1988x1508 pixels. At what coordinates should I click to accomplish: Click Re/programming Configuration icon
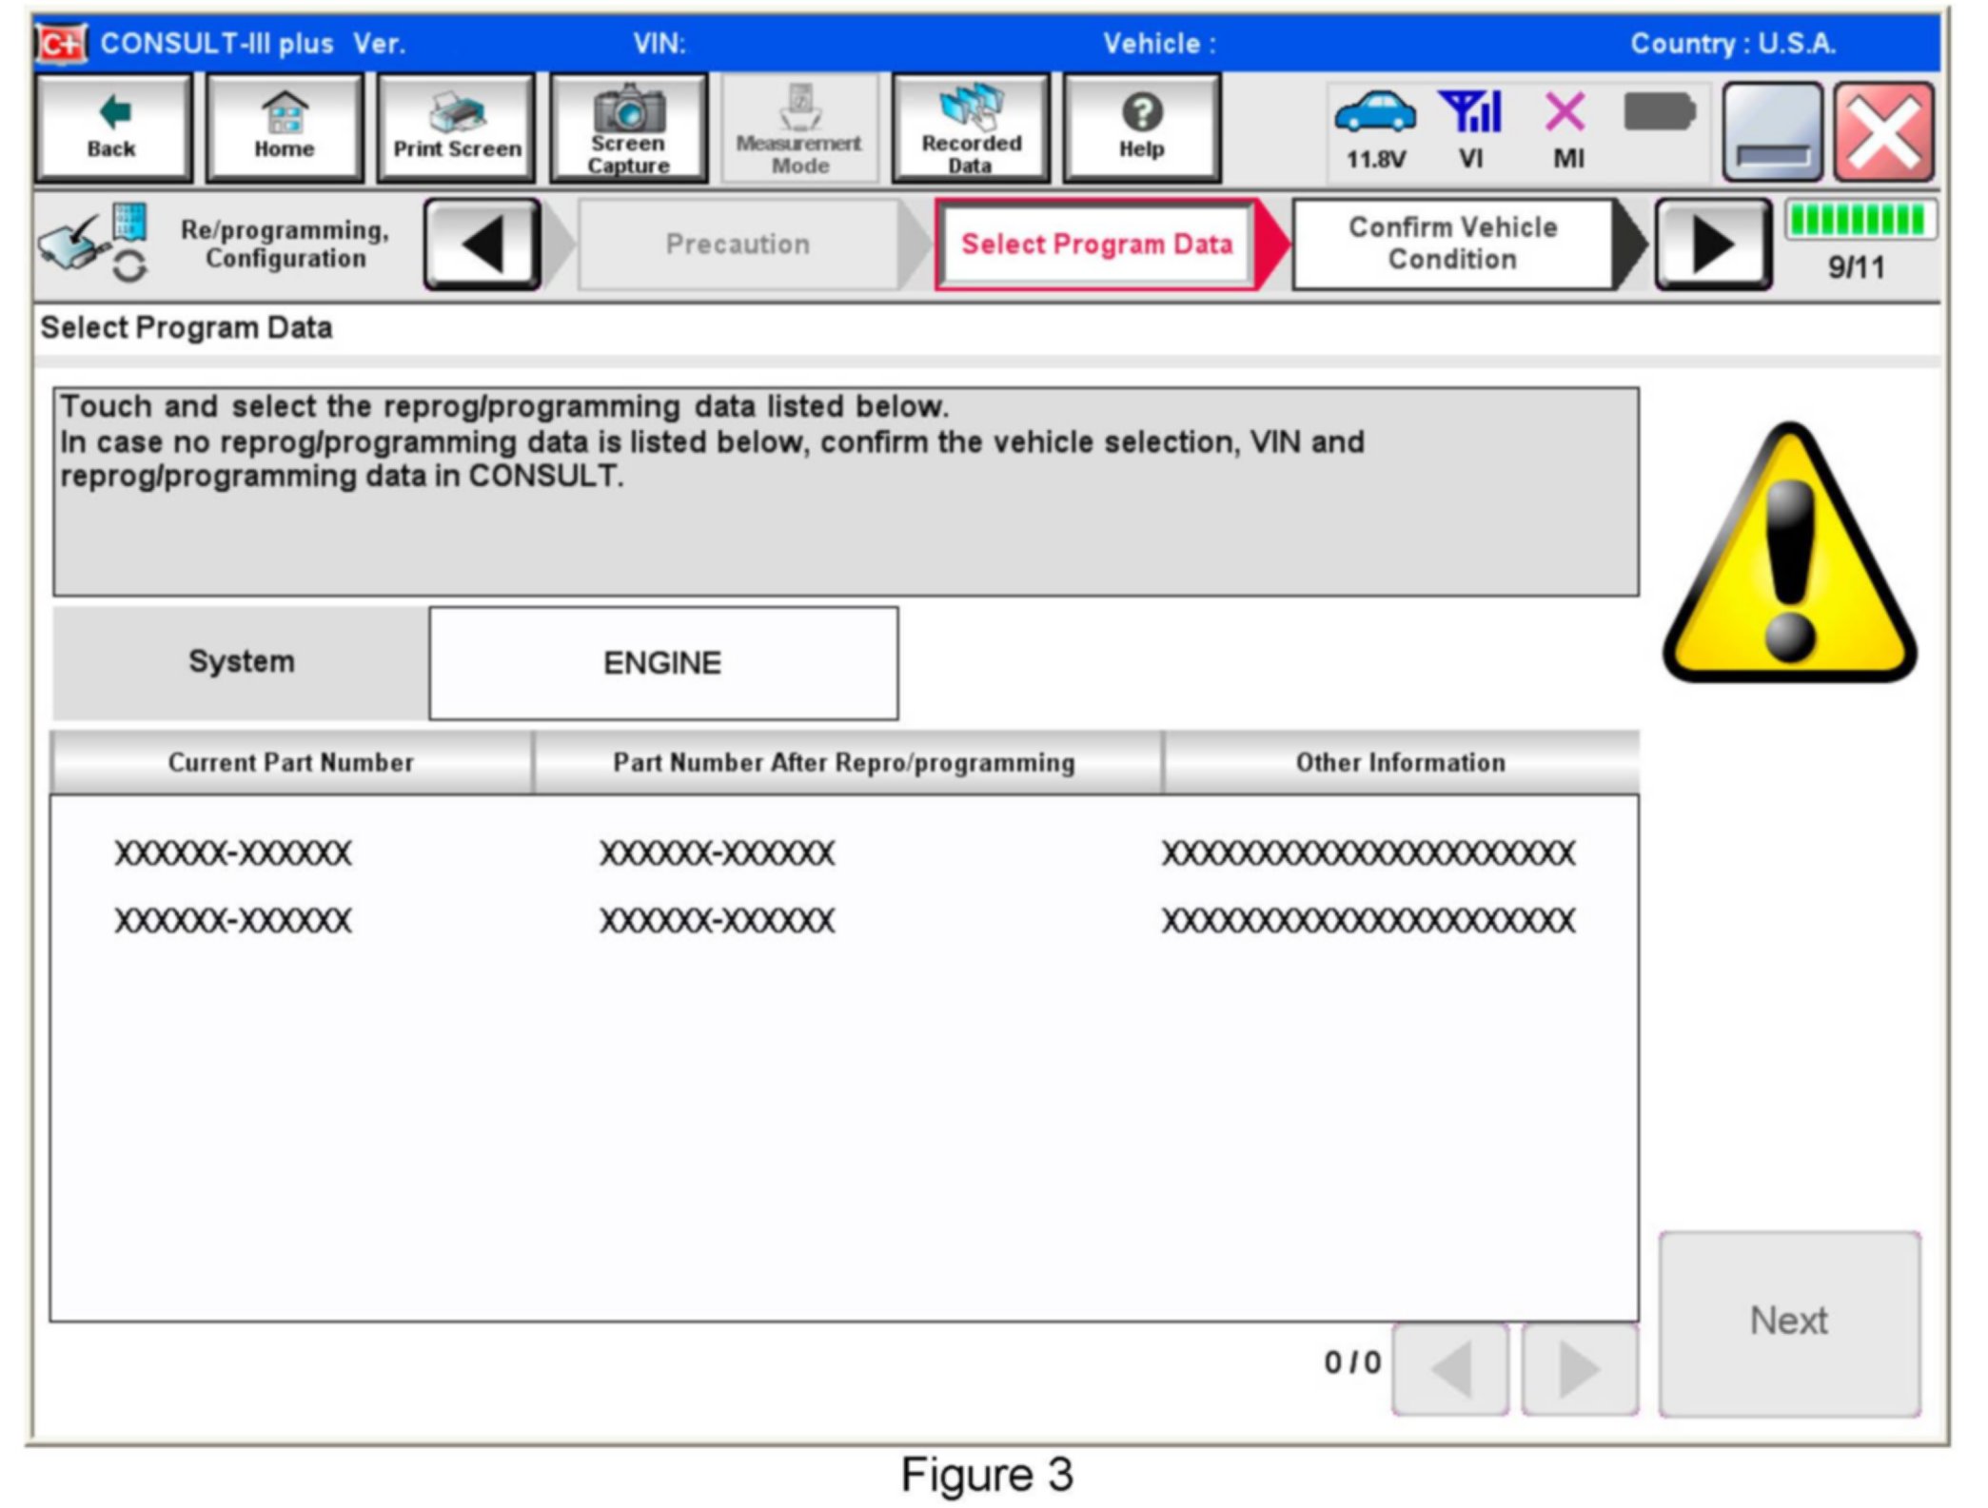point(93,244)
